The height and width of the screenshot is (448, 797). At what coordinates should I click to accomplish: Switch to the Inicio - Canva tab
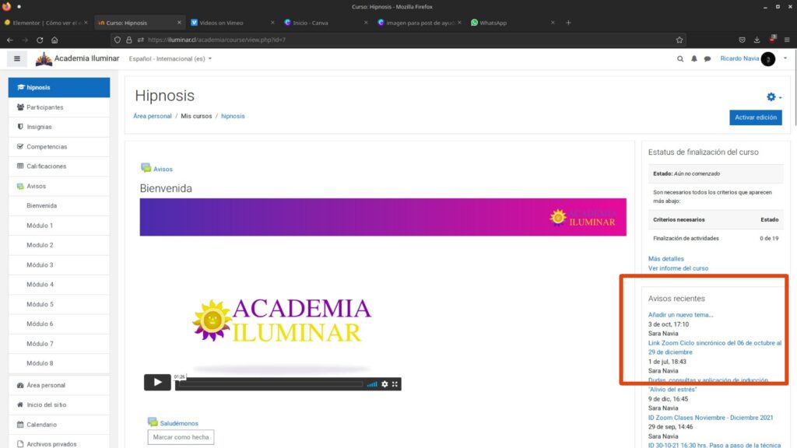[326, 23]
